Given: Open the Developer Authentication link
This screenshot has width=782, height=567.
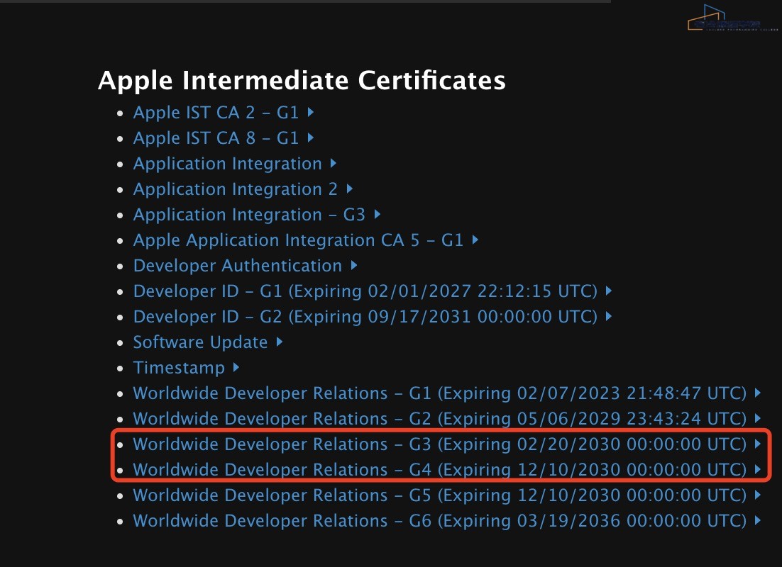Looking at the screenshot, I should tap(238, 266).
